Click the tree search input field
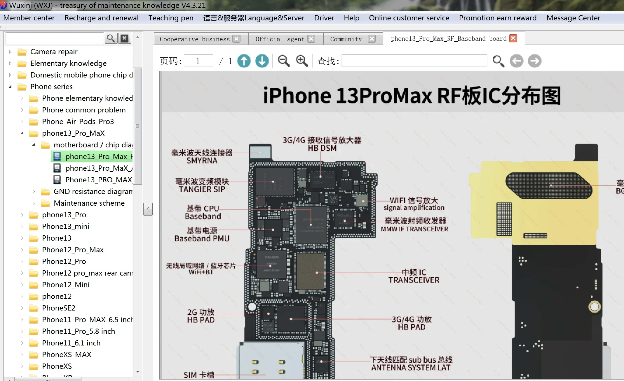624x381 pixels. [55, 38]
